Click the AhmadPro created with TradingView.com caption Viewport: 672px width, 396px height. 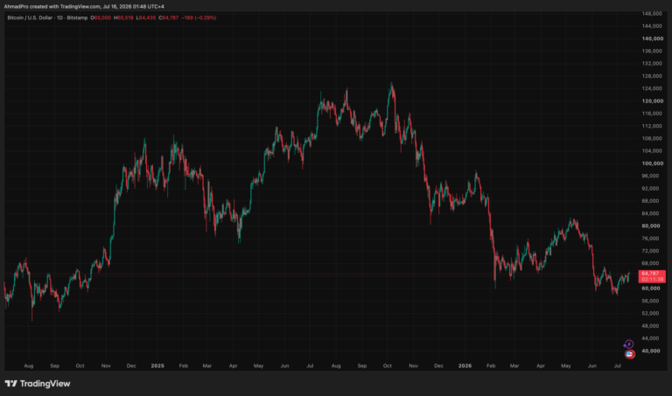(84, 6)
